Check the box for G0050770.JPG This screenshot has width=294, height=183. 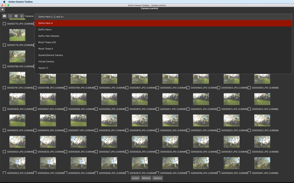pyautogui.click(x=4, y=24)
